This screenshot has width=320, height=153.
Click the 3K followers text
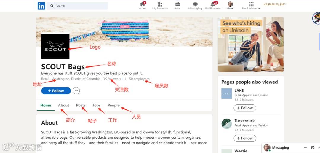point(112,79)
